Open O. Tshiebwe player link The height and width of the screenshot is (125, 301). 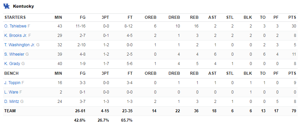point(15,26)
